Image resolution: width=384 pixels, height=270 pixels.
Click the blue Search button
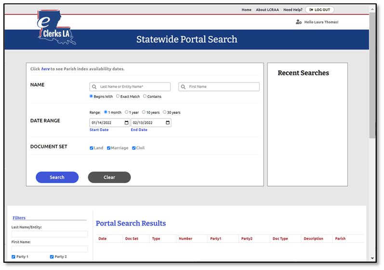click(57, 177)
